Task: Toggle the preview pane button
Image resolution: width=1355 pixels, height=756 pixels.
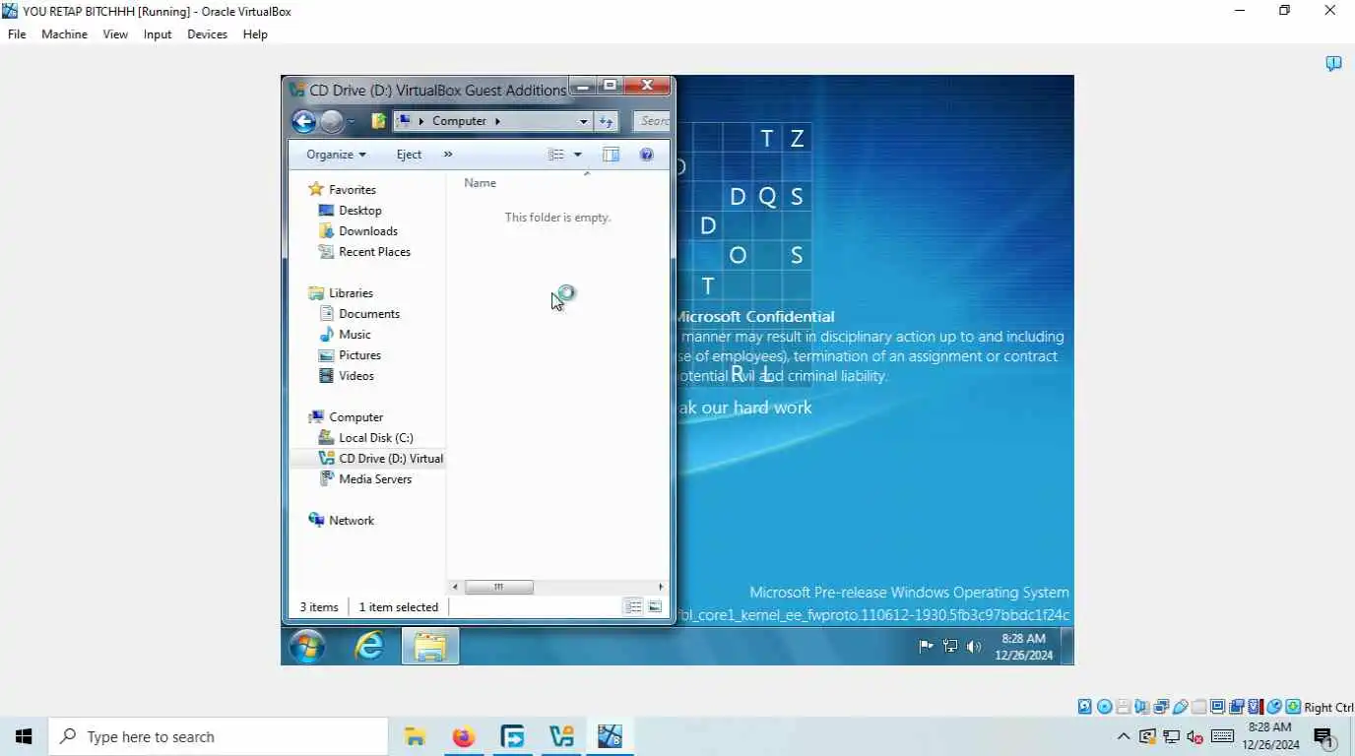Action: pos(611,155)
